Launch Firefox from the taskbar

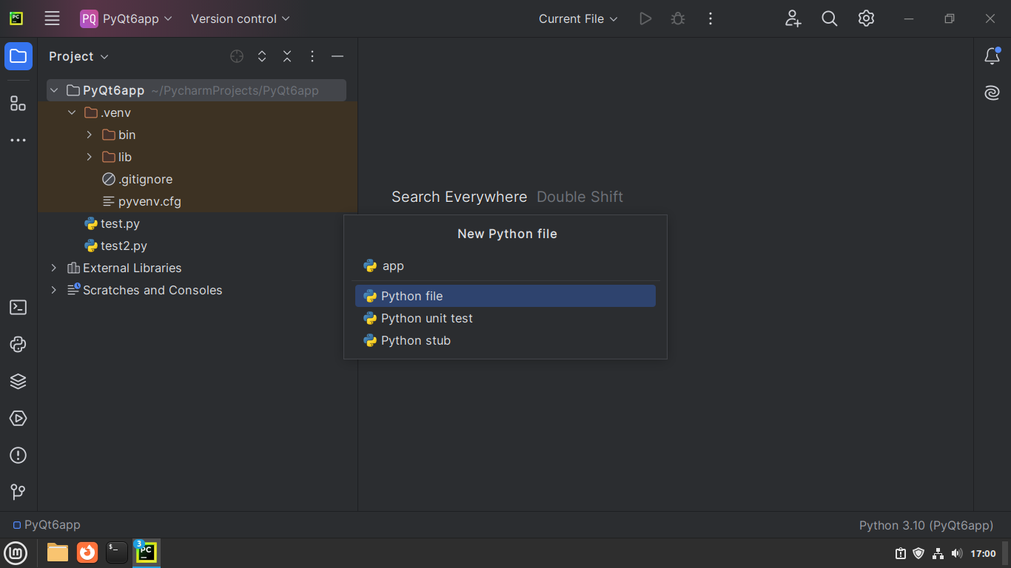pos(87,552)
